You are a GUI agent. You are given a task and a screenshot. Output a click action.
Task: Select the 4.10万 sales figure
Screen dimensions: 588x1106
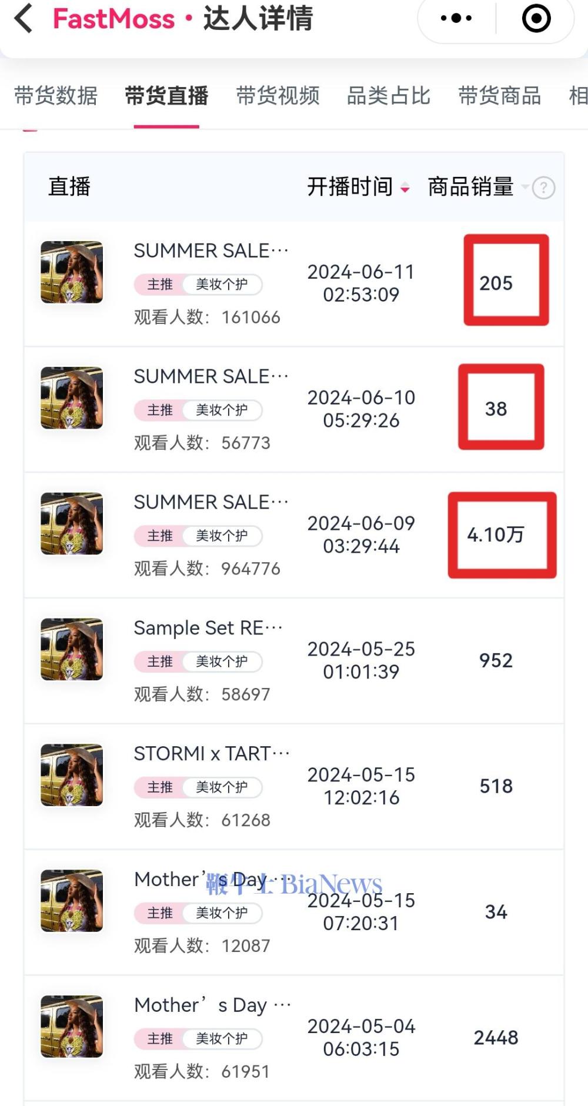click(496, 534)
